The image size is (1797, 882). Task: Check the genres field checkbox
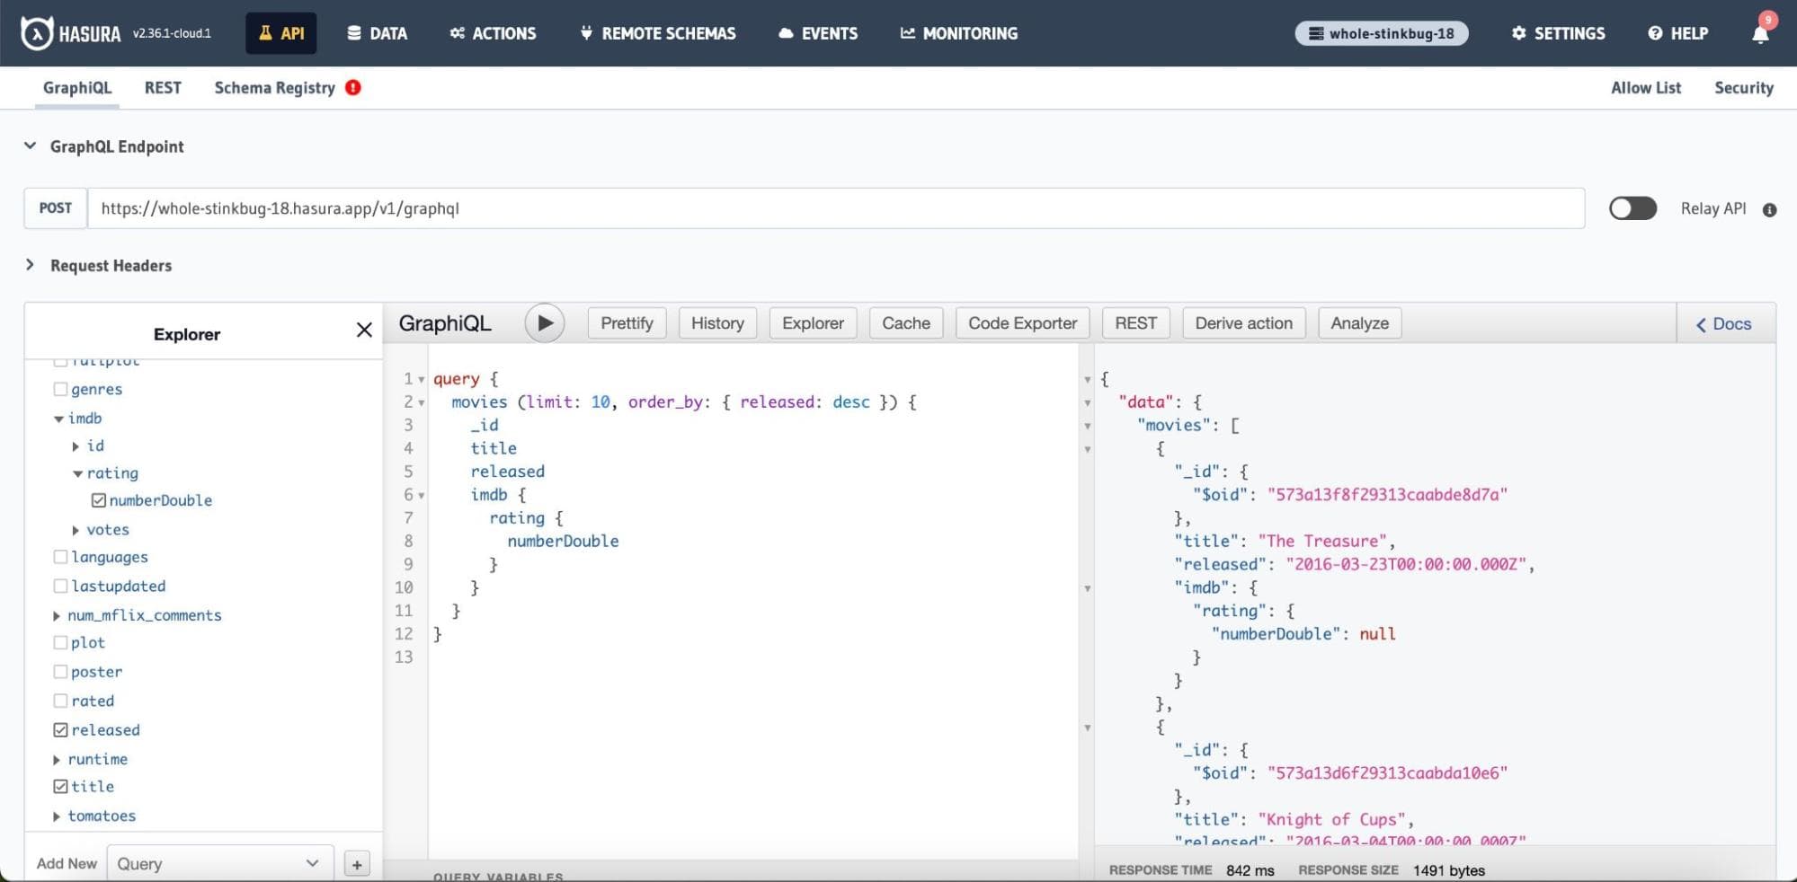coord(60,389)
